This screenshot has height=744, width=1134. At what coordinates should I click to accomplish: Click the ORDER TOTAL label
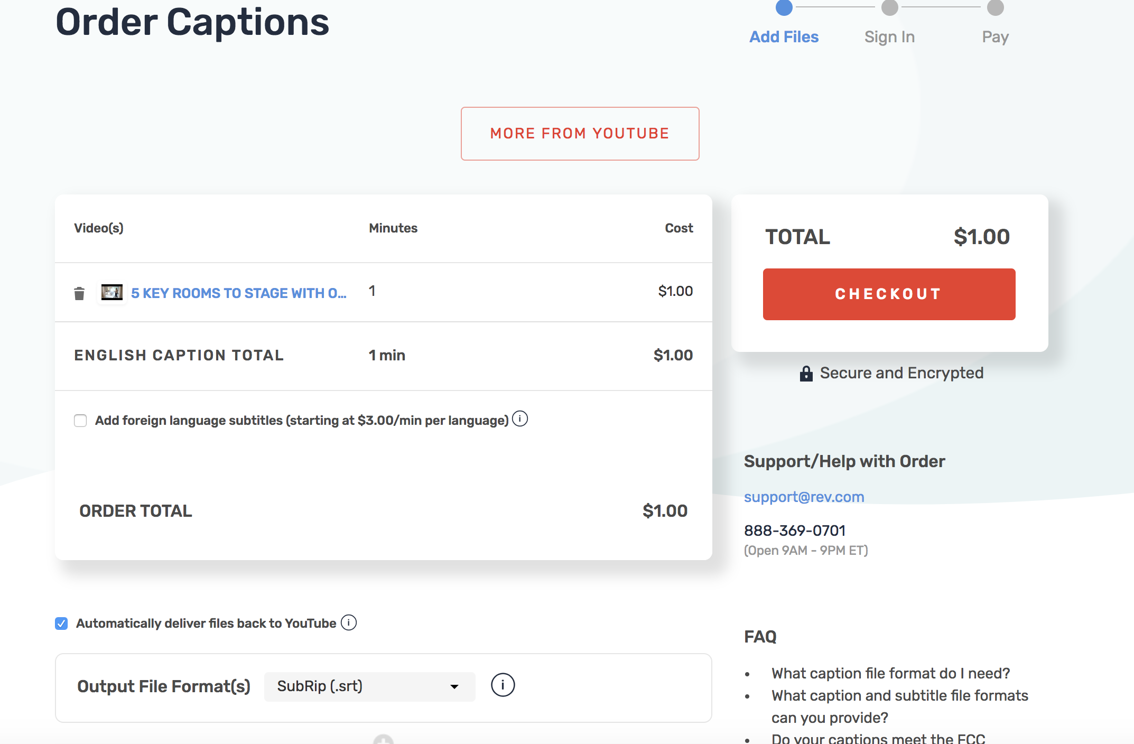[x=136, y=511]
